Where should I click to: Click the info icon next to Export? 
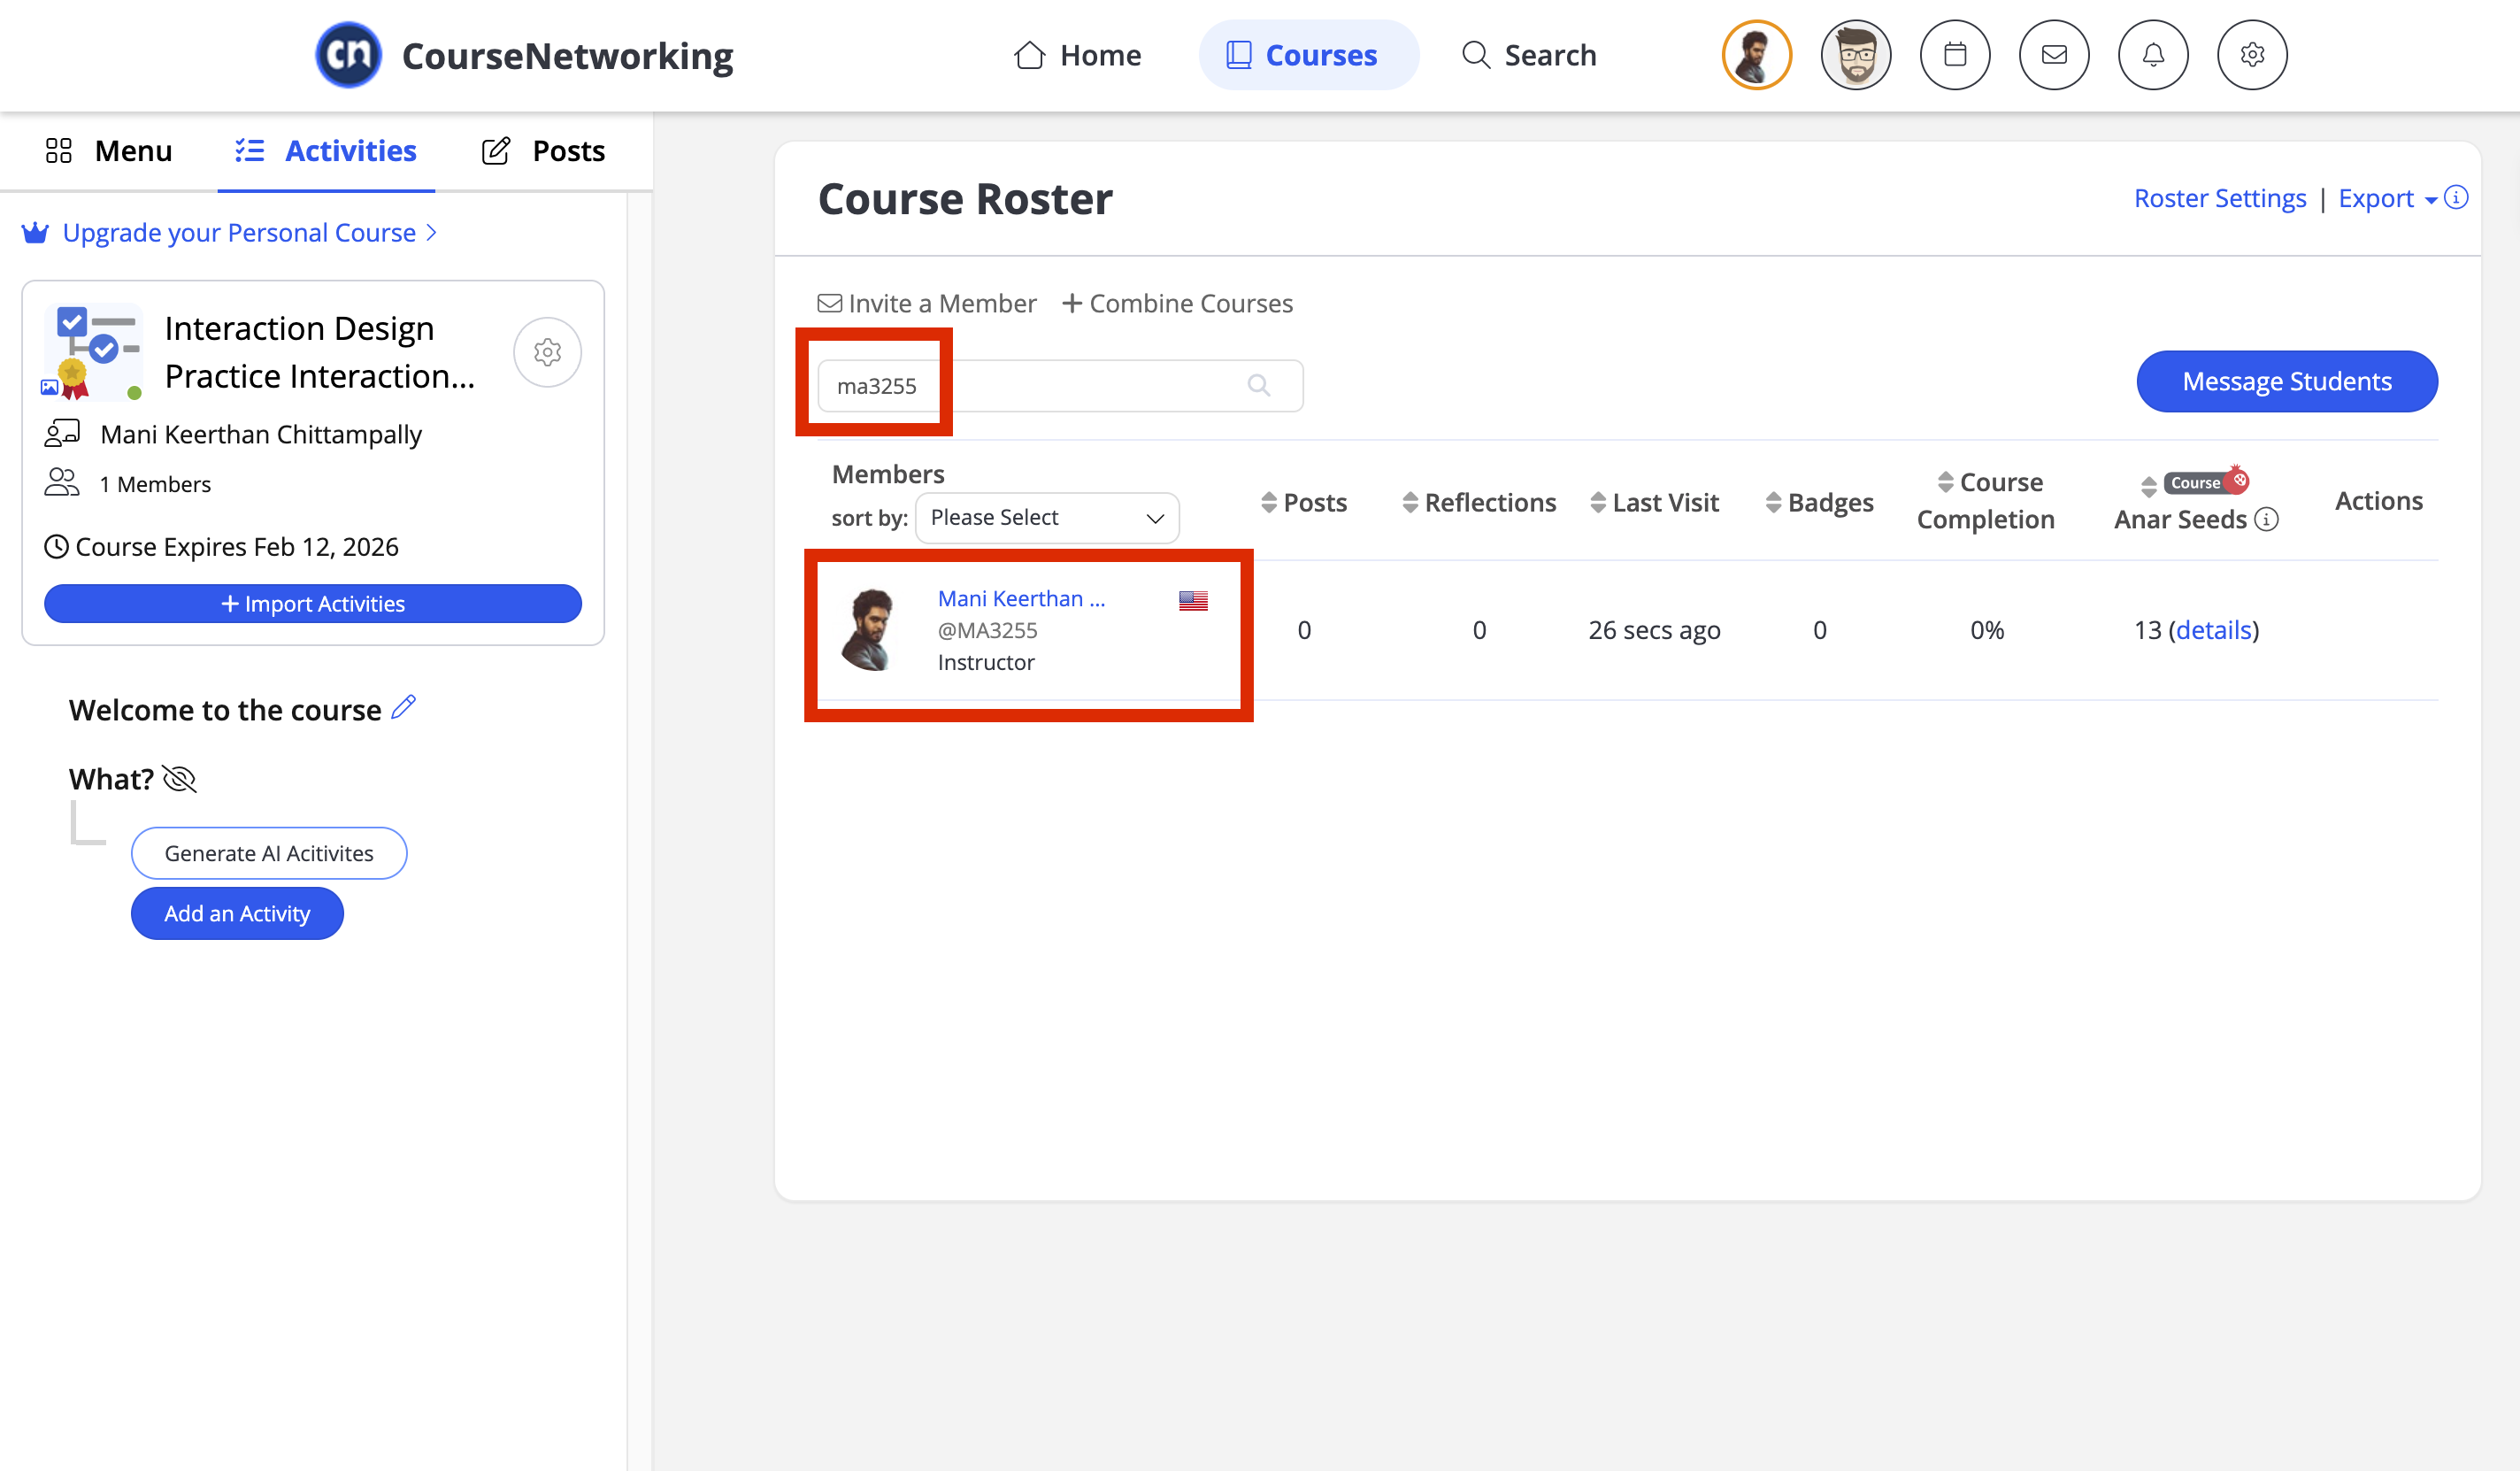2455,197
